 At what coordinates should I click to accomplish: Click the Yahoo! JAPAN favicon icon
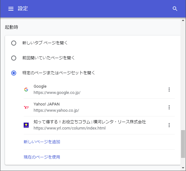pos(26,107)
